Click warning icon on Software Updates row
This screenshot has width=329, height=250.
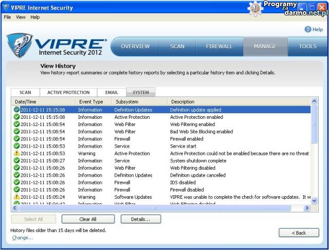tap(16, 197)
